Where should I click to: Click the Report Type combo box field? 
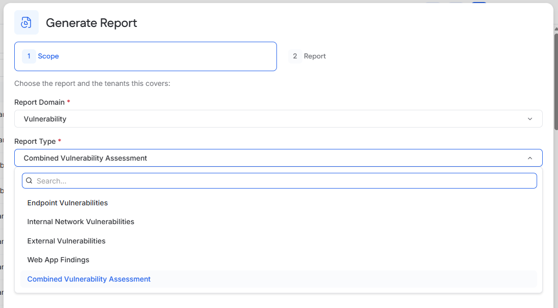(x=278, y=158)
